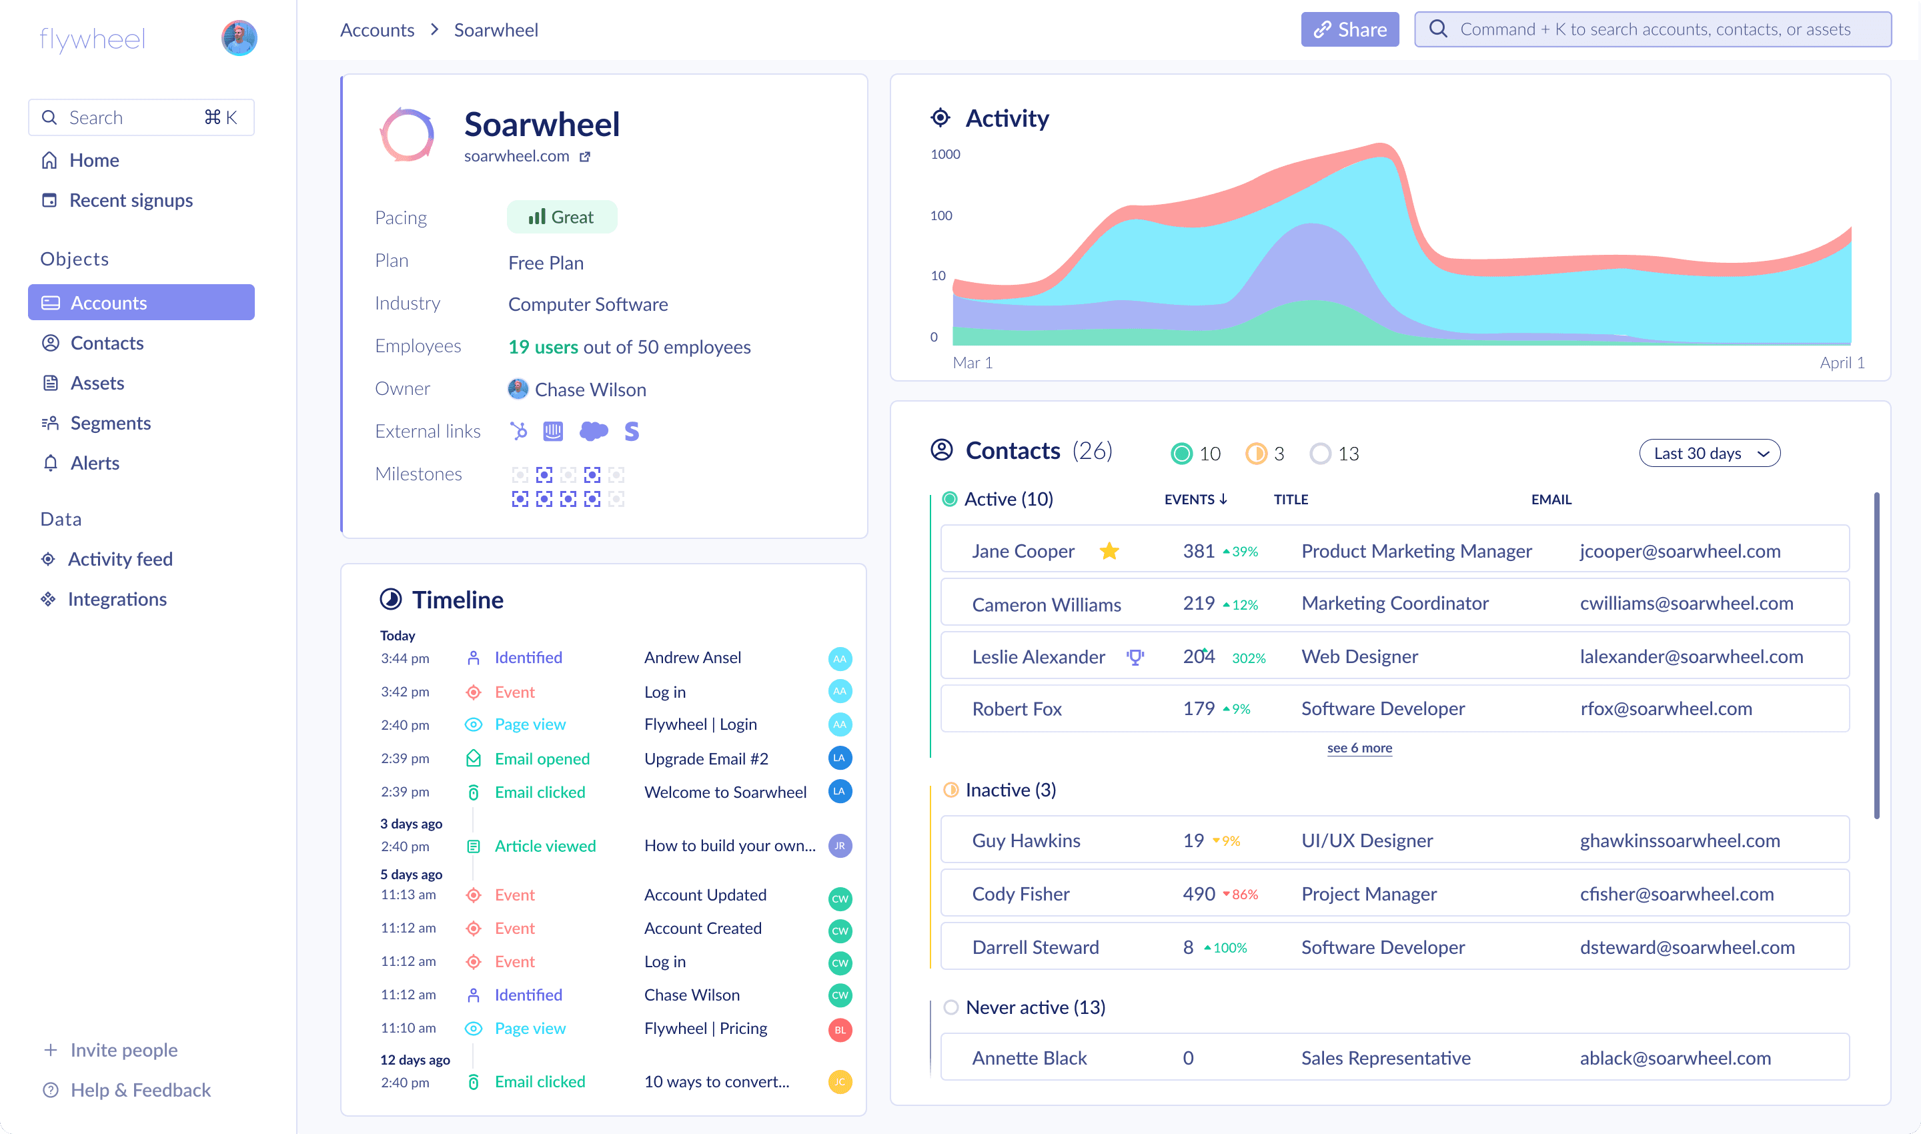Click Accounts breadcrumb link
The height and width of the screenshot is (1134, 1921).
click(x=377, y=30)
